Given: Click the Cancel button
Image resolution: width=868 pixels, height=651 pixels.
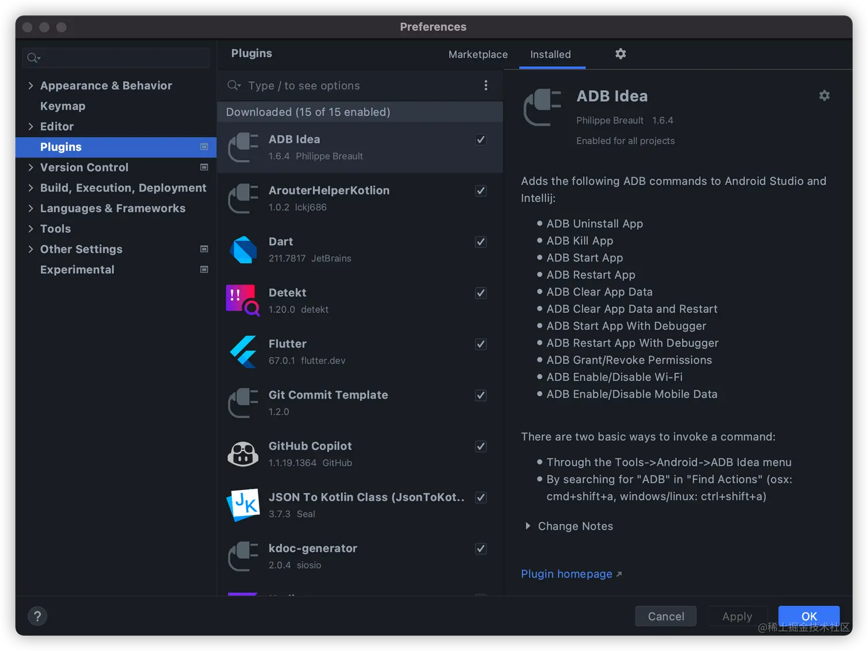Looking at the screenshot, I should (x=666, y=616).
